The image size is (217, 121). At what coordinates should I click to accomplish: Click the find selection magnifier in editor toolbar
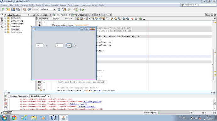93,18
